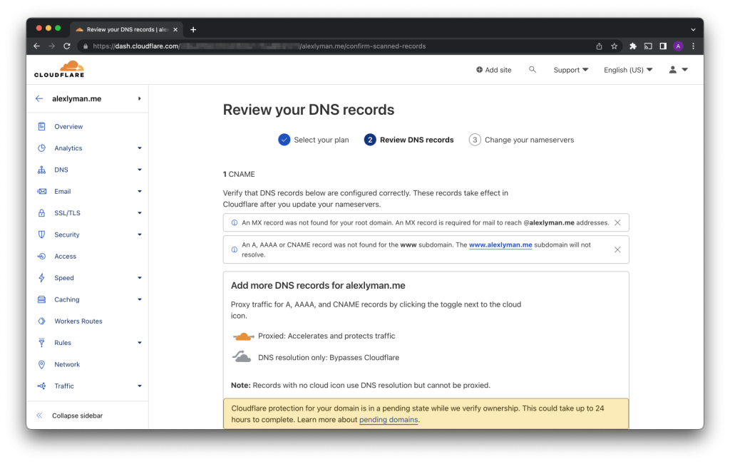Open the user account dropdown
This screenshot has height=464, width=730.
tap(678, 70)
